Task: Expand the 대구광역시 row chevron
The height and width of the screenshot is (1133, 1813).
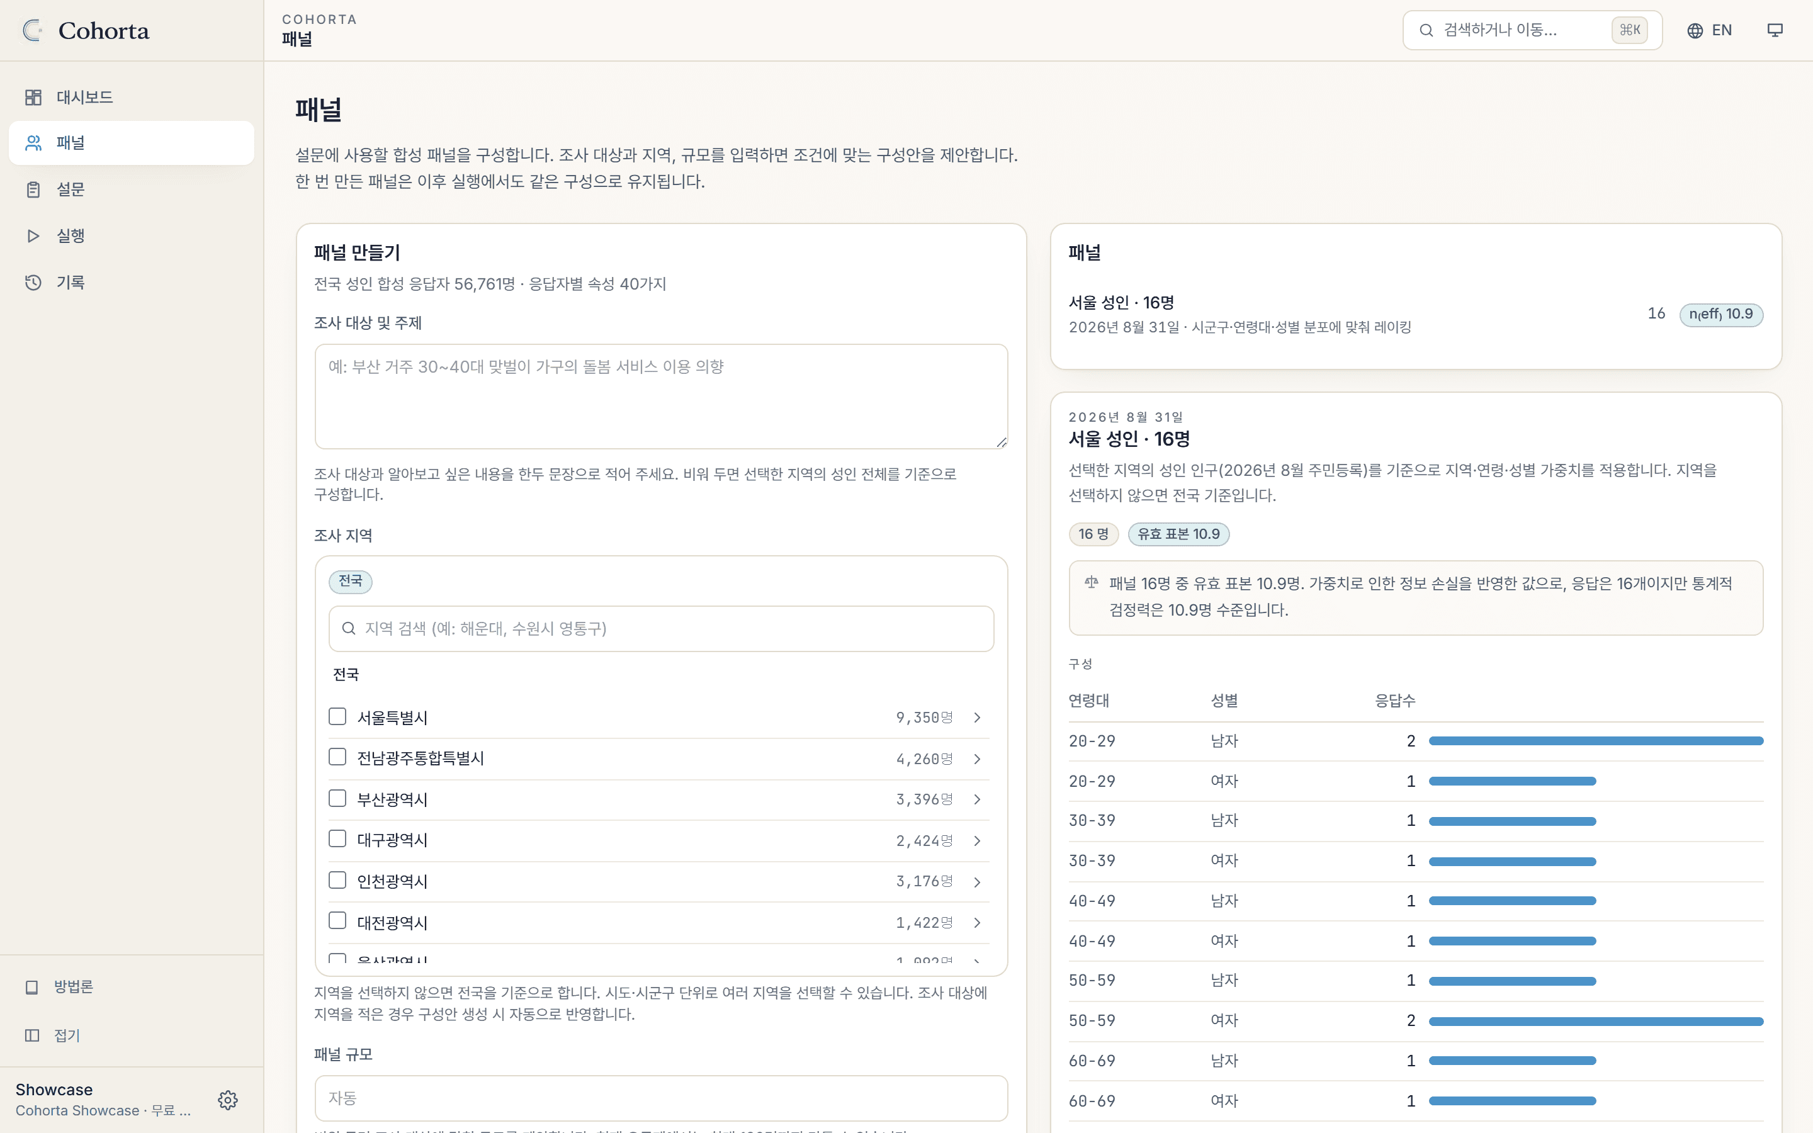Action: (x=977, y=841)
